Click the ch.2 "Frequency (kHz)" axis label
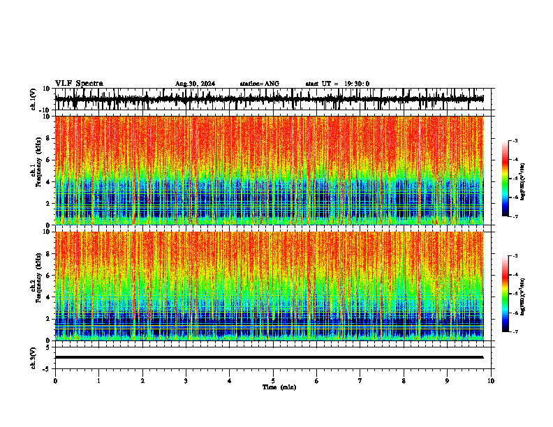 click(x=38, y=278)
